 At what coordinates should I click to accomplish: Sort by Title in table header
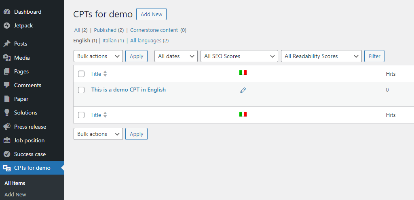coord(96,74)
